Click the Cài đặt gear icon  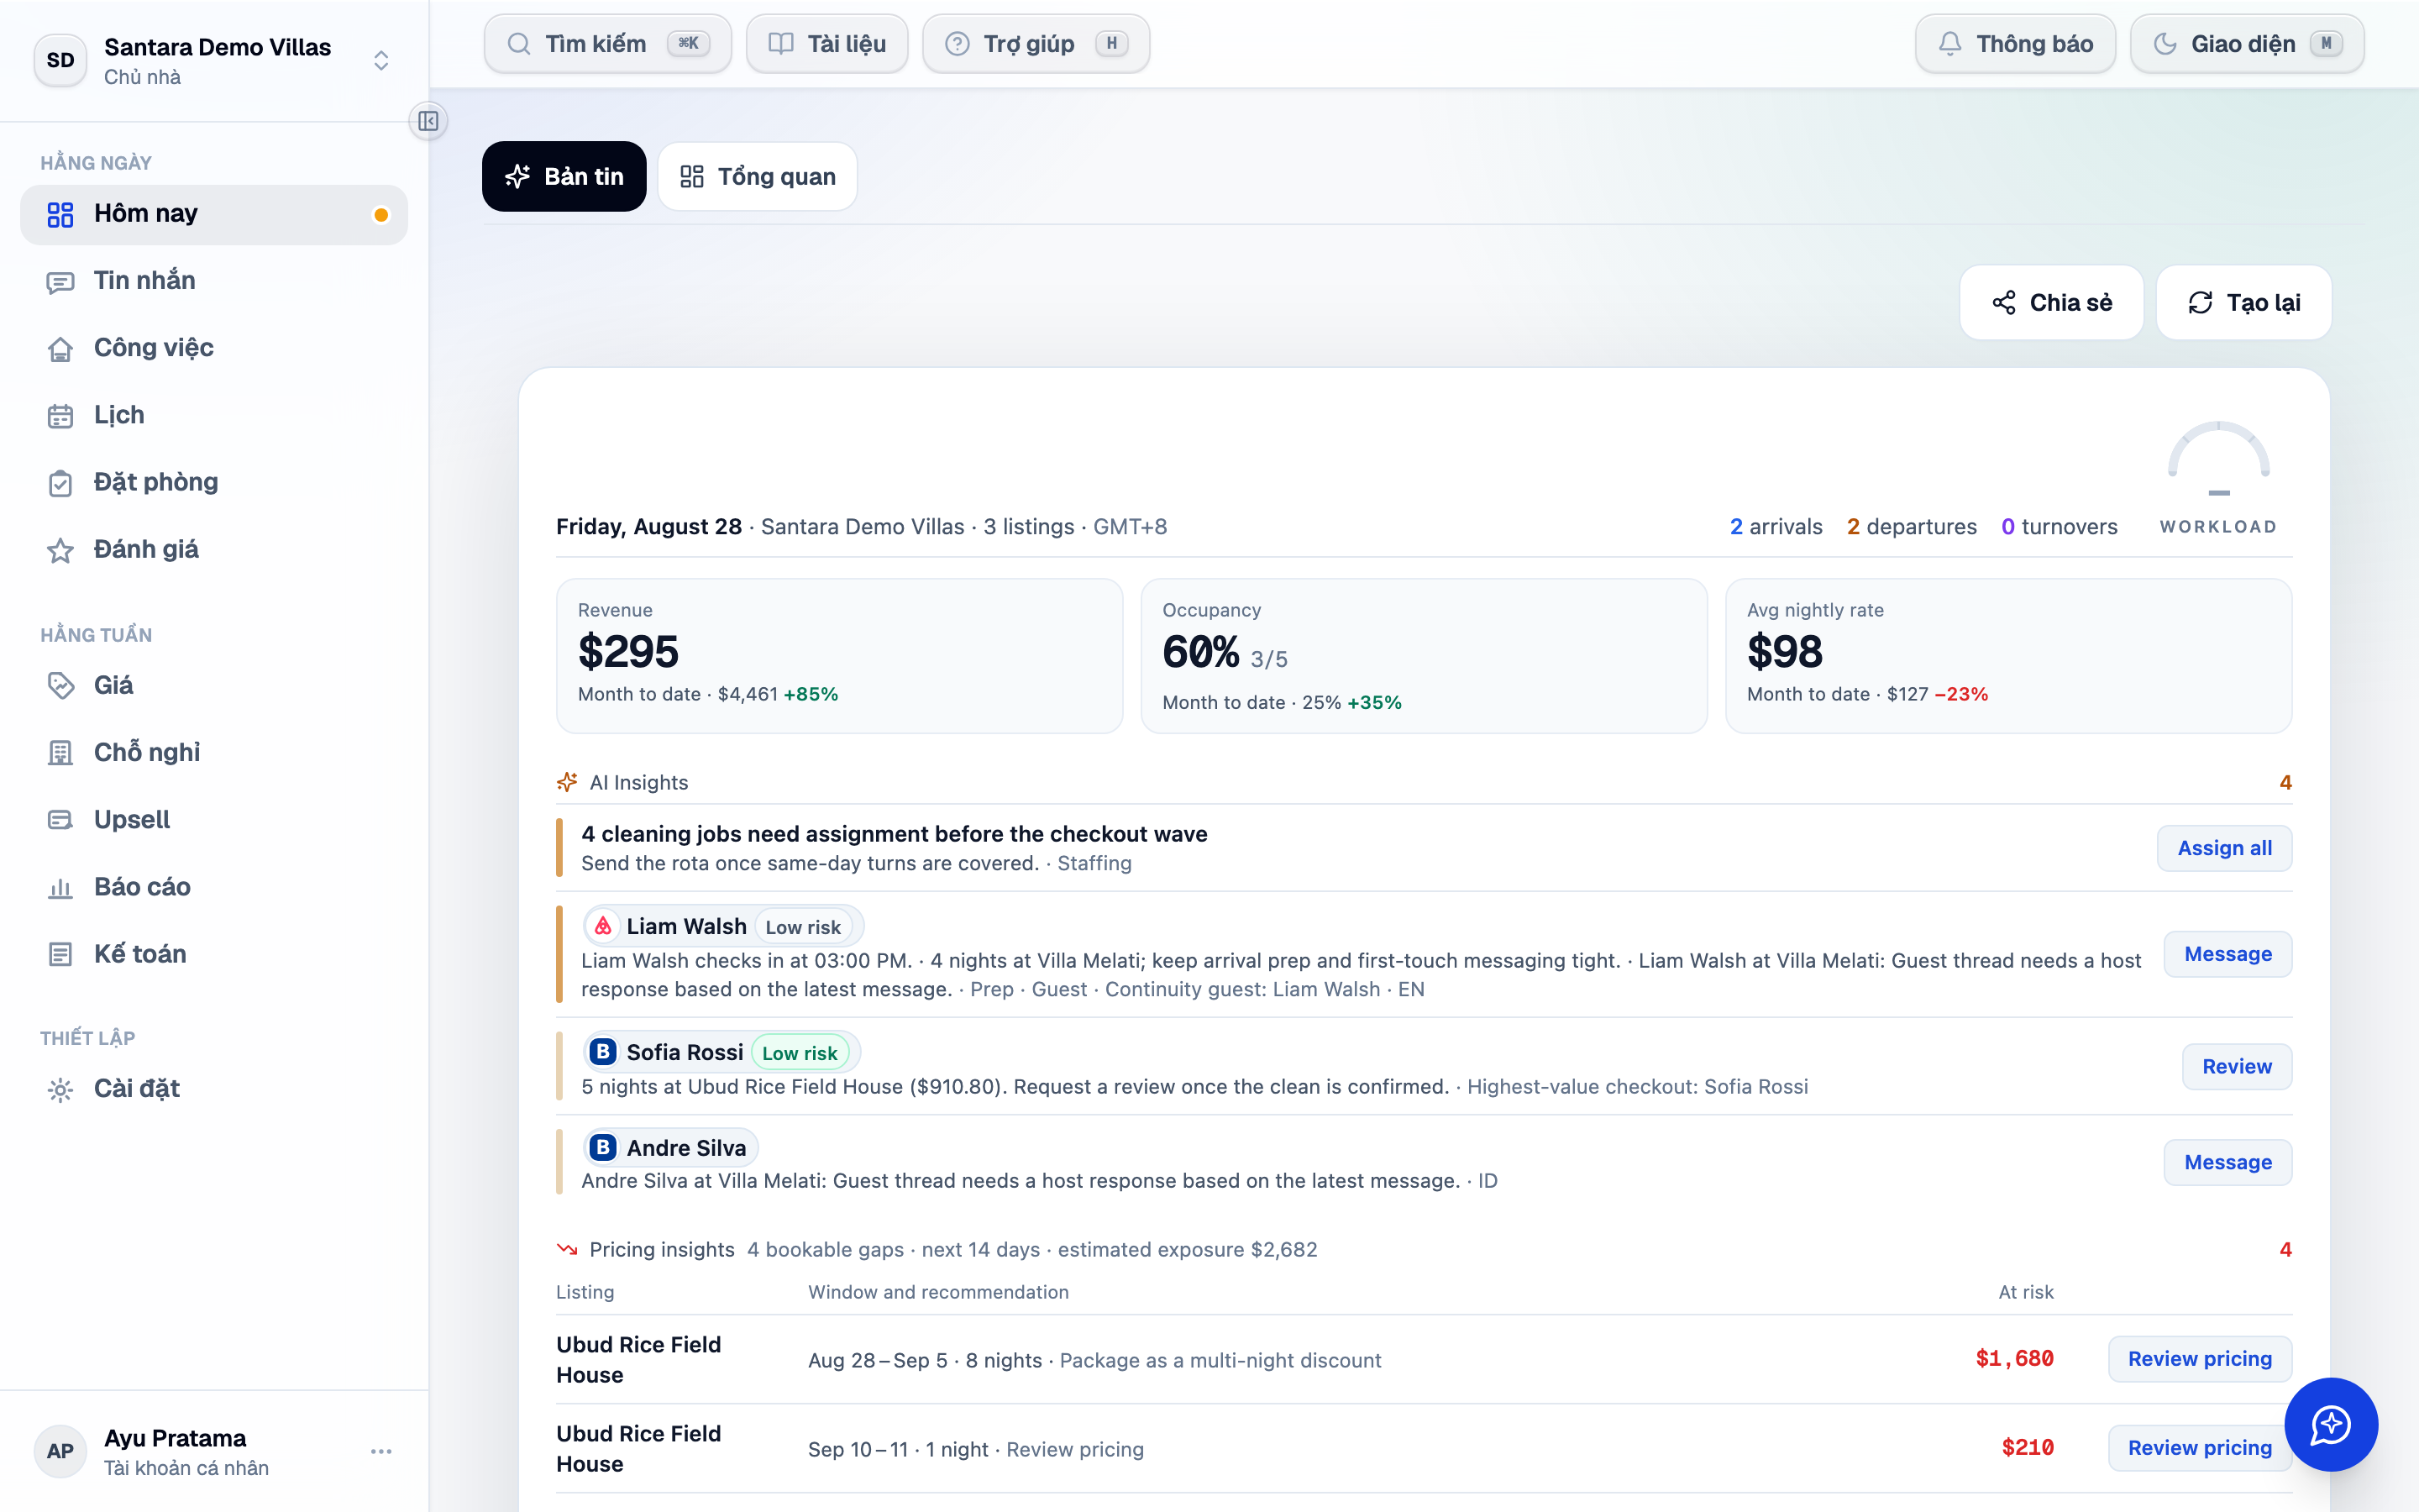tap(61, 1089)
